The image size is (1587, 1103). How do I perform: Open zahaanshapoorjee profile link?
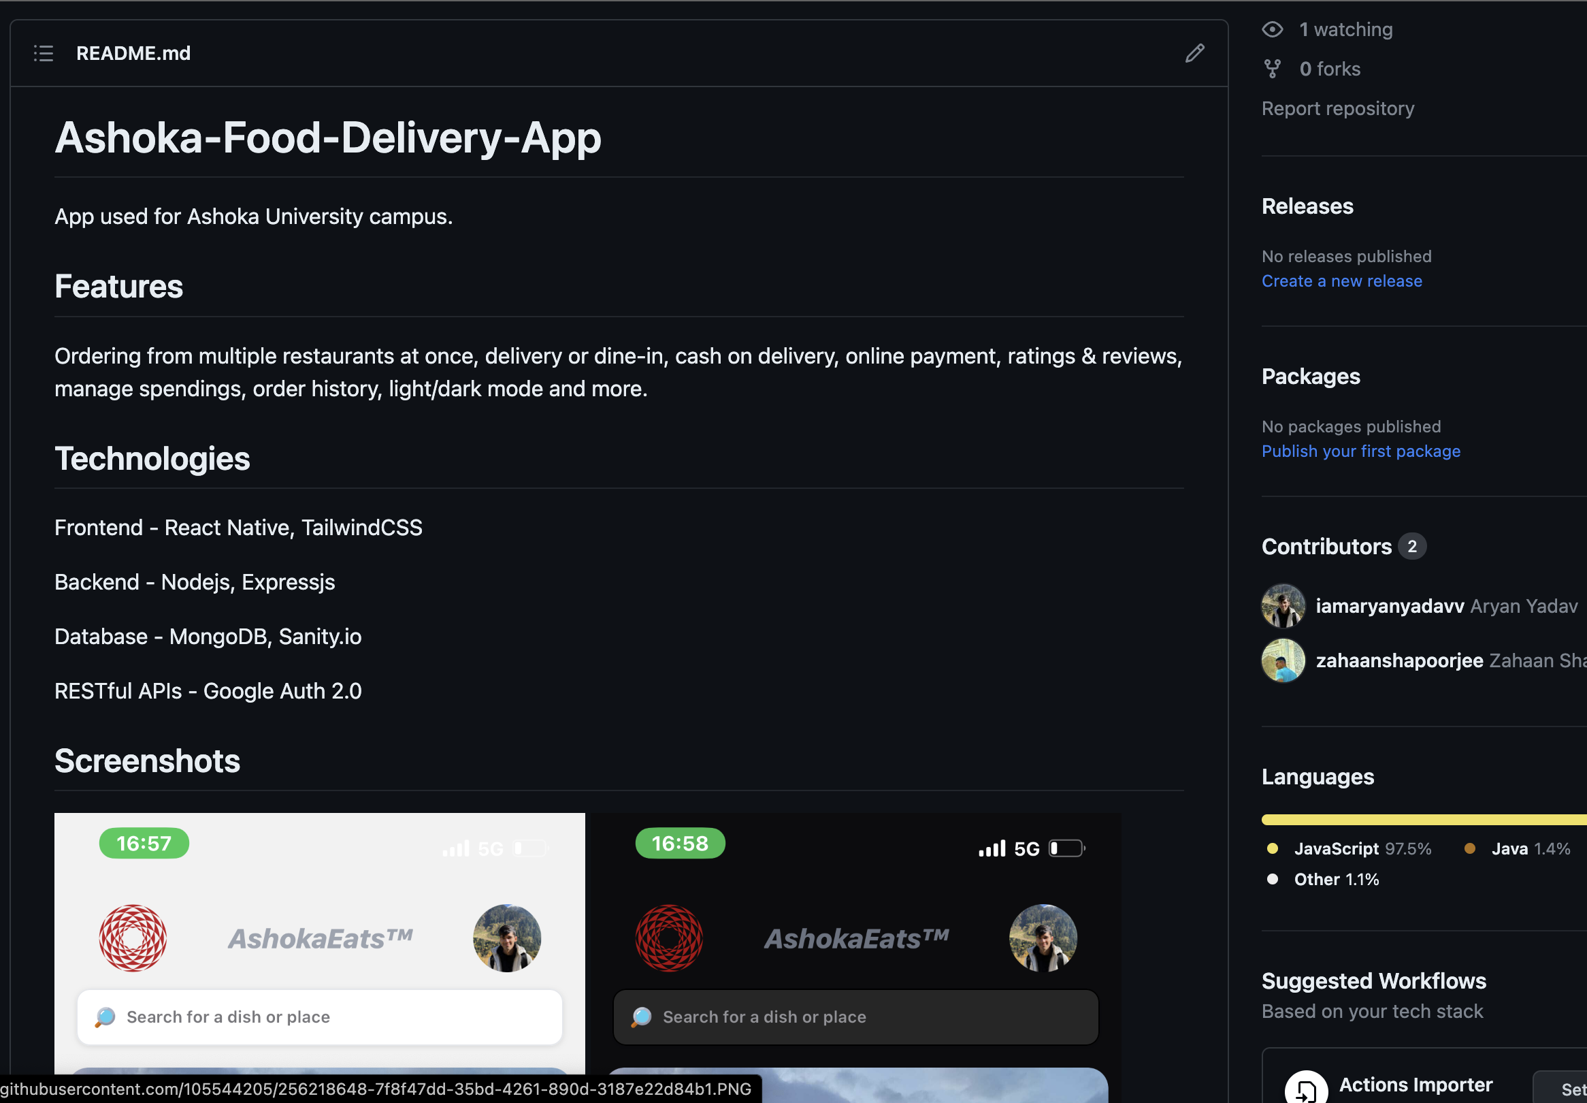(1398, 660)
